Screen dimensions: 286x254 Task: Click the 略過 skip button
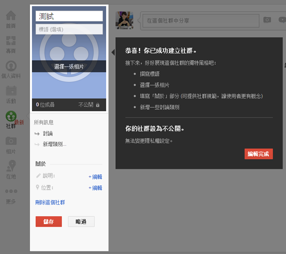[x=81, y=222]
